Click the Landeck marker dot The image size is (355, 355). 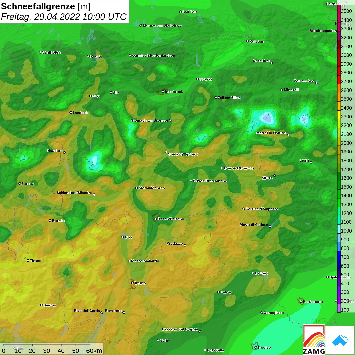click(x=71, y=112)
